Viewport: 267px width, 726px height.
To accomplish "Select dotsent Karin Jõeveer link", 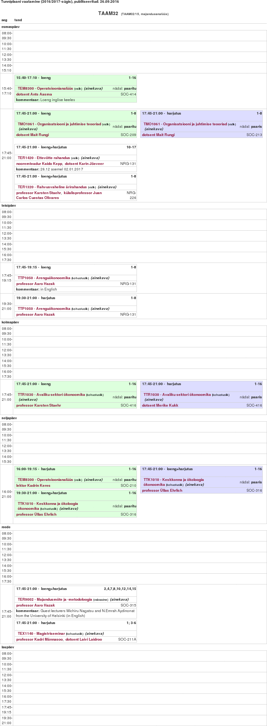I will [x=84, y=164].
